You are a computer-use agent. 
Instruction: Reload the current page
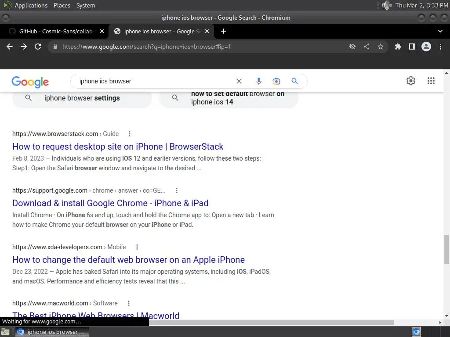pos(38,47)
